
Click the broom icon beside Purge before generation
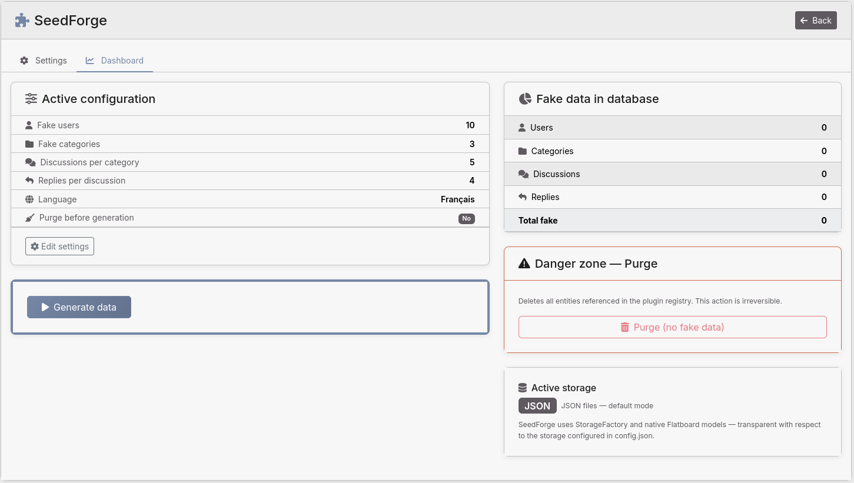29,217
